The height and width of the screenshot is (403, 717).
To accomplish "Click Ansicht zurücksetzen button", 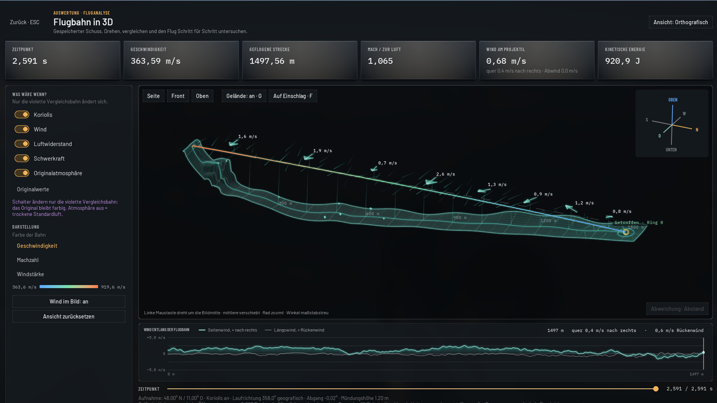I will (x=69, y=316).
